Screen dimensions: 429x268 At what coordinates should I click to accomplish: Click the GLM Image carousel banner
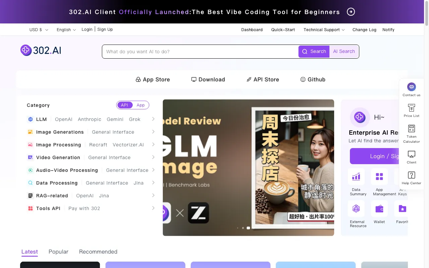click(x=248, y=167)
